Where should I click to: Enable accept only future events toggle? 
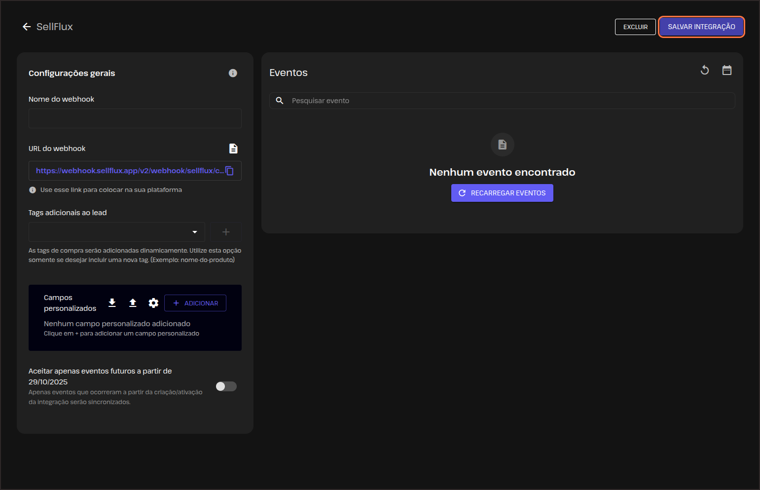(x=226, y=386)
